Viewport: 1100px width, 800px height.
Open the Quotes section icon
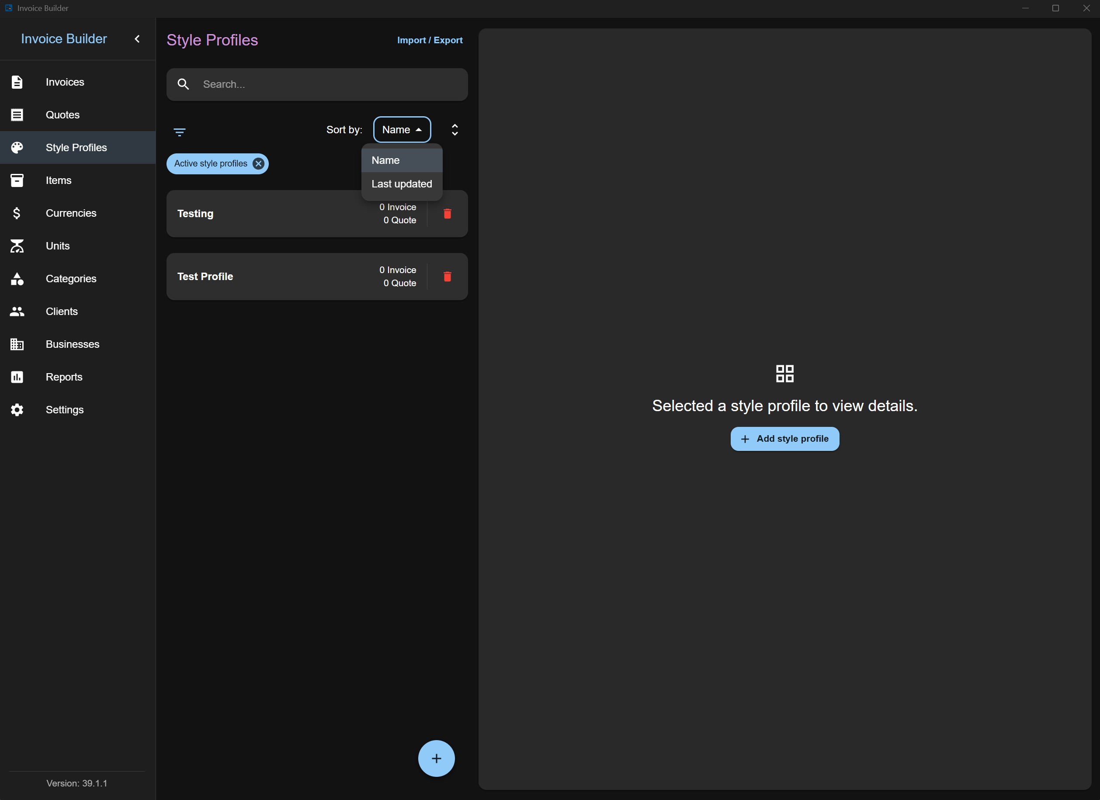click(x=17, y=115)
